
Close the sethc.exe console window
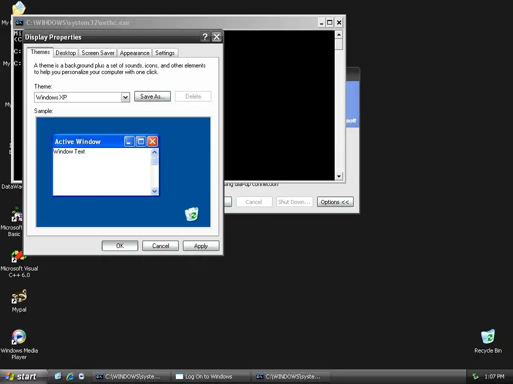(339, 22)
